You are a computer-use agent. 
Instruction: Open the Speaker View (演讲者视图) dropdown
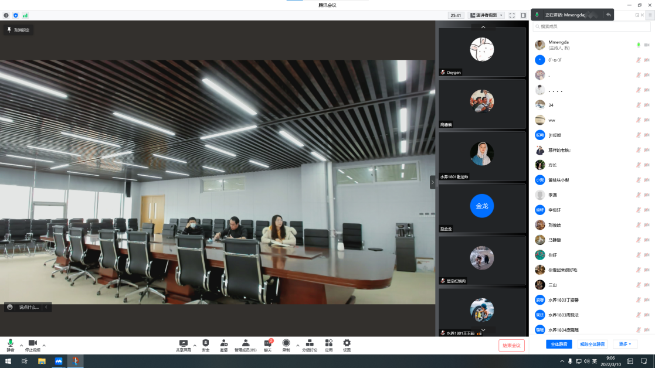point(487,15)
